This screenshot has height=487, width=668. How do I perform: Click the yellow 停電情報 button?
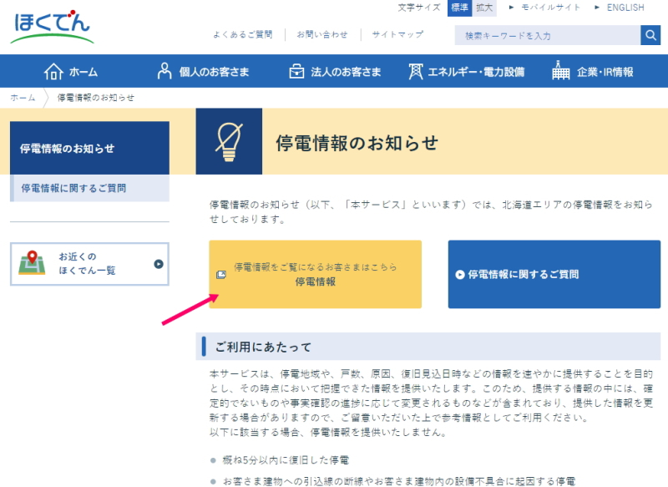pos(315,275)
